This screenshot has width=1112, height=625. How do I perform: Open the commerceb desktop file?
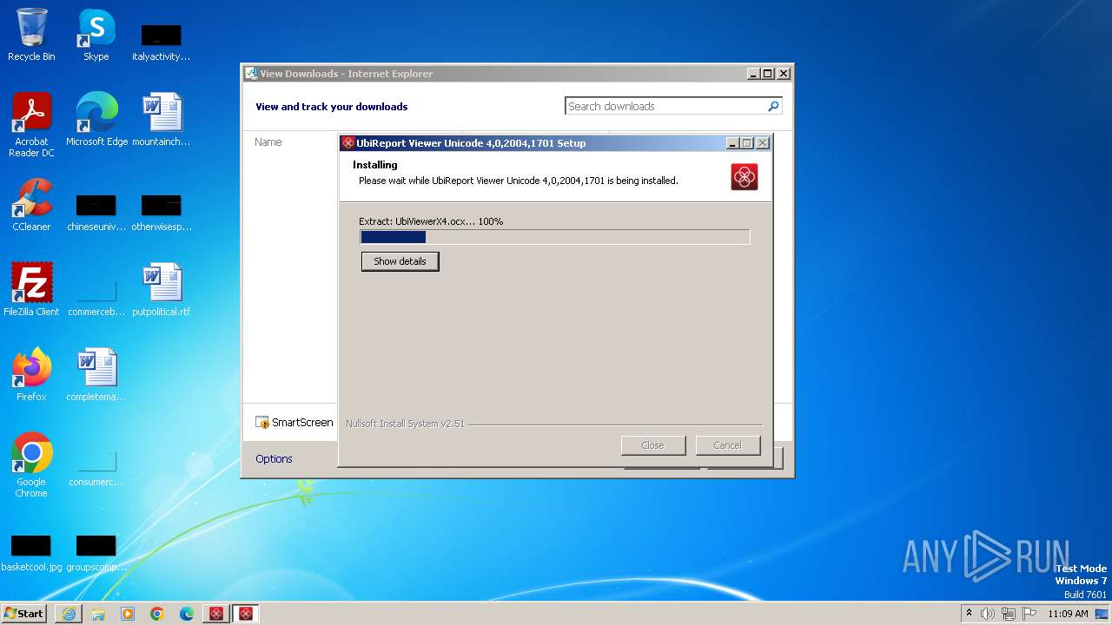(x=96, y=297)
